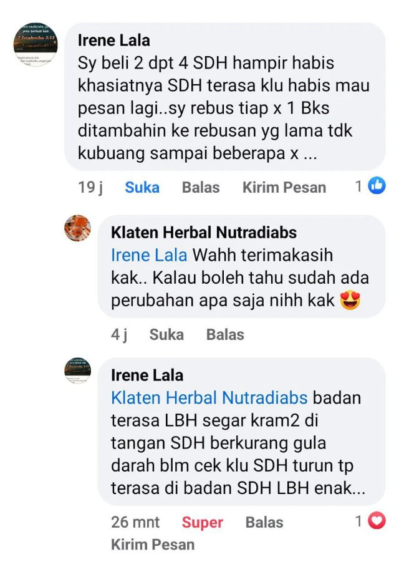Screen dimensions: 399x562
Task: Click Kirim Pesan under the last reply
Action: pyautogui.click(x=153, y=545)
